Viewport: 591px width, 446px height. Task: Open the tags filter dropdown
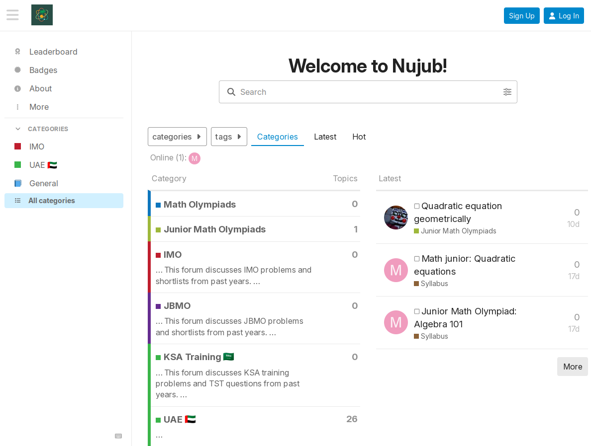pos(229,137)
